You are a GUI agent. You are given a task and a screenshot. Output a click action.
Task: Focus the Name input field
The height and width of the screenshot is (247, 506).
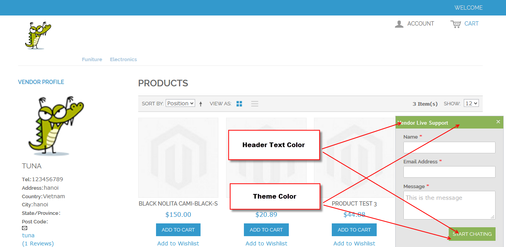click(x=449, y=148)
